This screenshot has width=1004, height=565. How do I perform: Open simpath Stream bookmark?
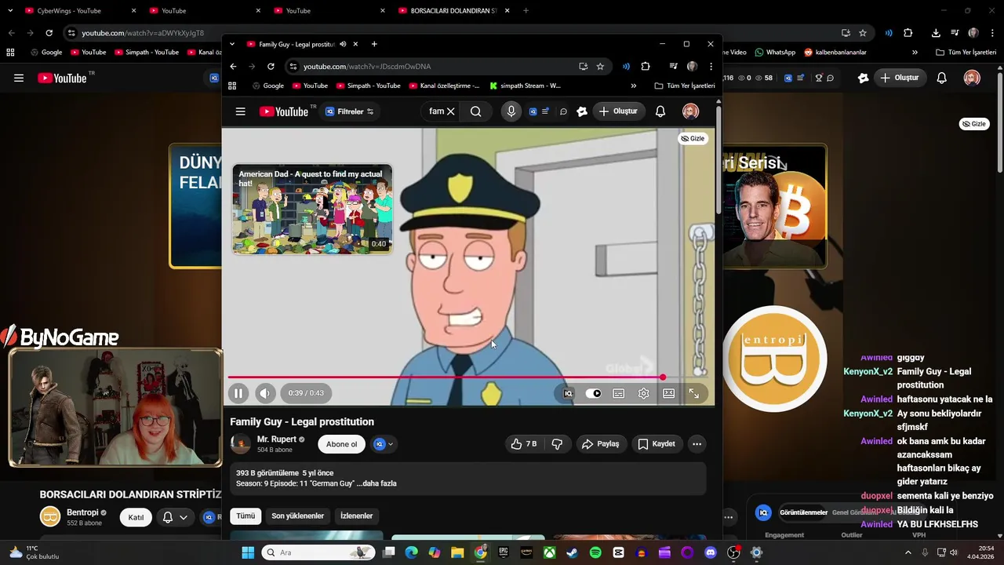525,86
